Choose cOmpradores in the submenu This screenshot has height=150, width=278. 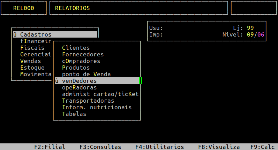click(81, 61)
